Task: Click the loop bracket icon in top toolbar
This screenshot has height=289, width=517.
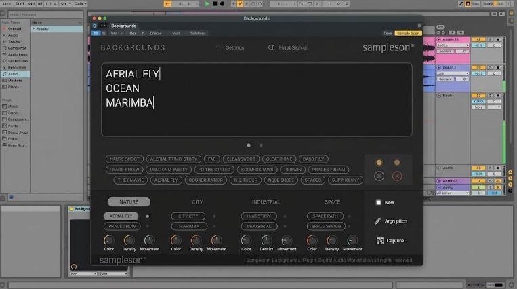Action: coord(310,3)
